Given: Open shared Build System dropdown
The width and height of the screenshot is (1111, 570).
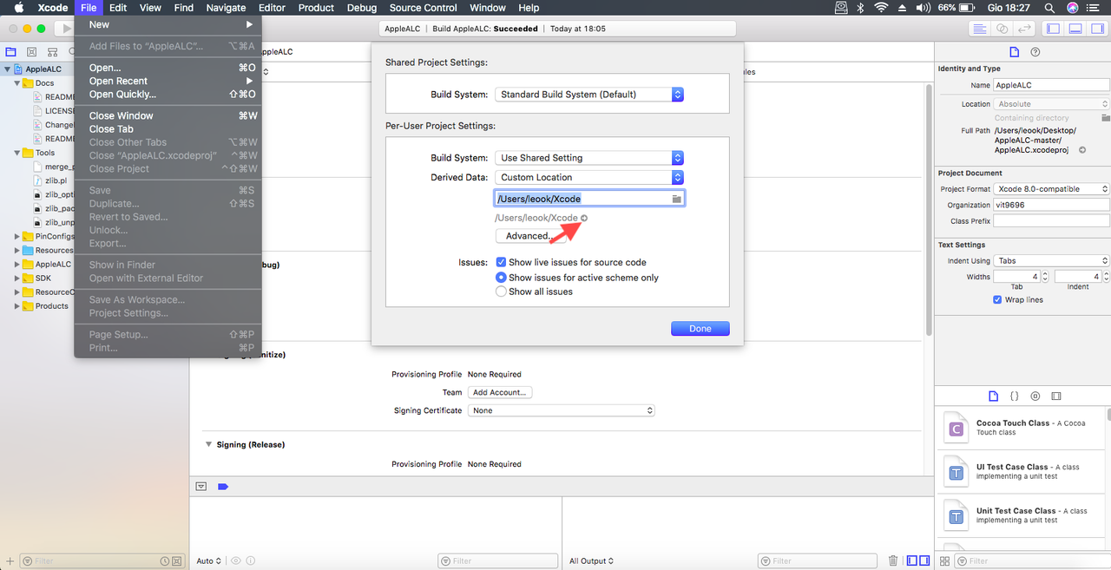Looking at the screenshot, I should pyautogui.click(x=589, y=95).
